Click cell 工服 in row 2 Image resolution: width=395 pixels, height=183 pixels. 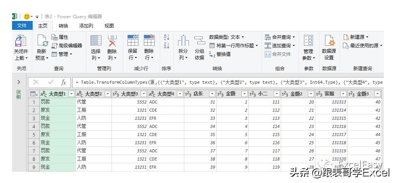[x=93, y=110]
